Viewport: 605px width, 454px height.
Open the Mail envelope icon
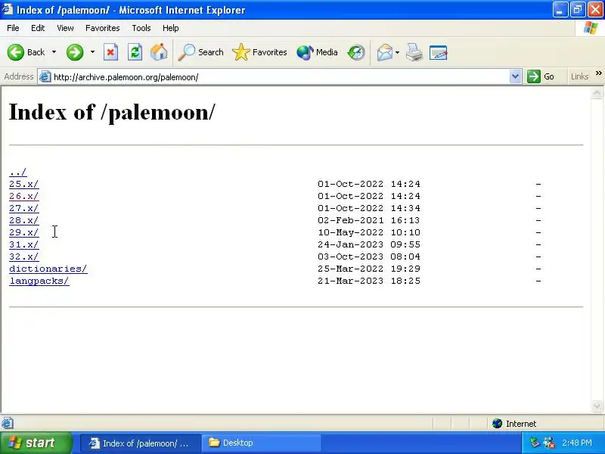[385, 52]
